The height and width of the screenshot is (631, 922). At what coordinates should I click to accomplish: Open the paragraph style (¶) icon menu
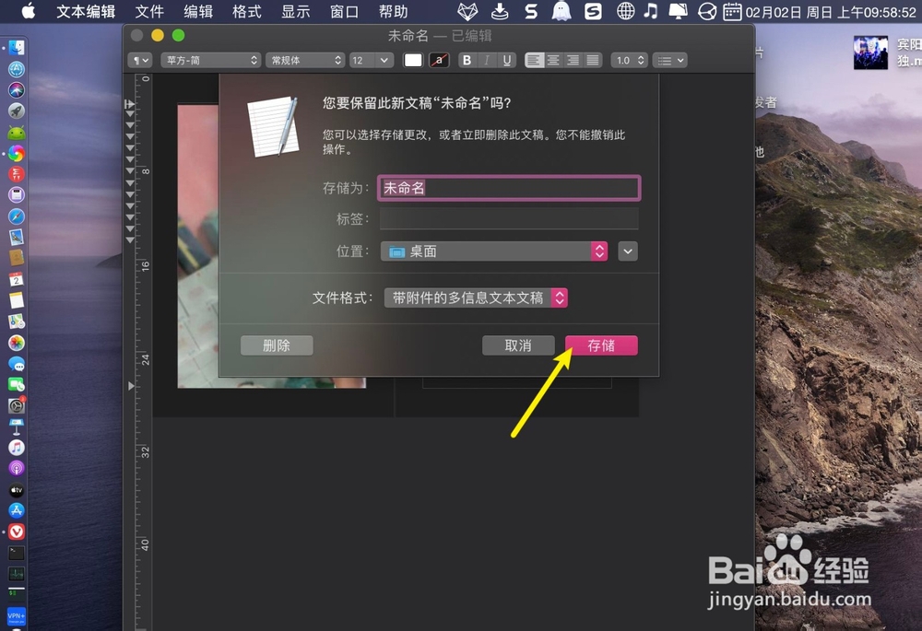coord(138,60)
